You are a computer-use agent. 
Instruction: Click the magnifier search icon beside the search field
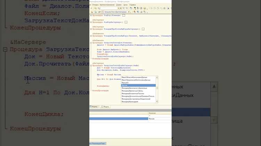click(x=99, y=8)
